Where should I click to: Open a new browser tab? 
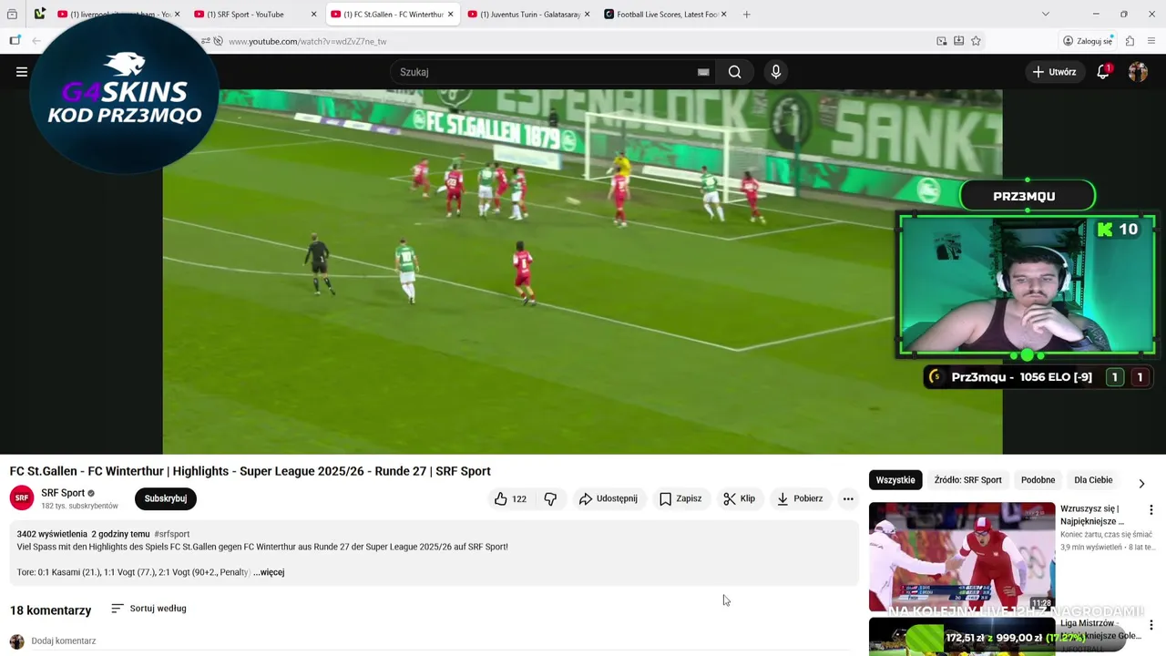(746, 15)
